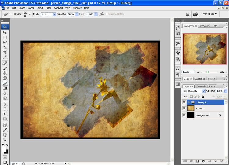Reset default foreground and background colors
Screen dimensions: 229x165
click(x=3, y=145)
